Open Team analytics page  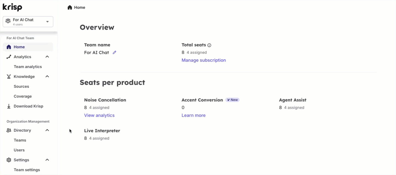28,67
